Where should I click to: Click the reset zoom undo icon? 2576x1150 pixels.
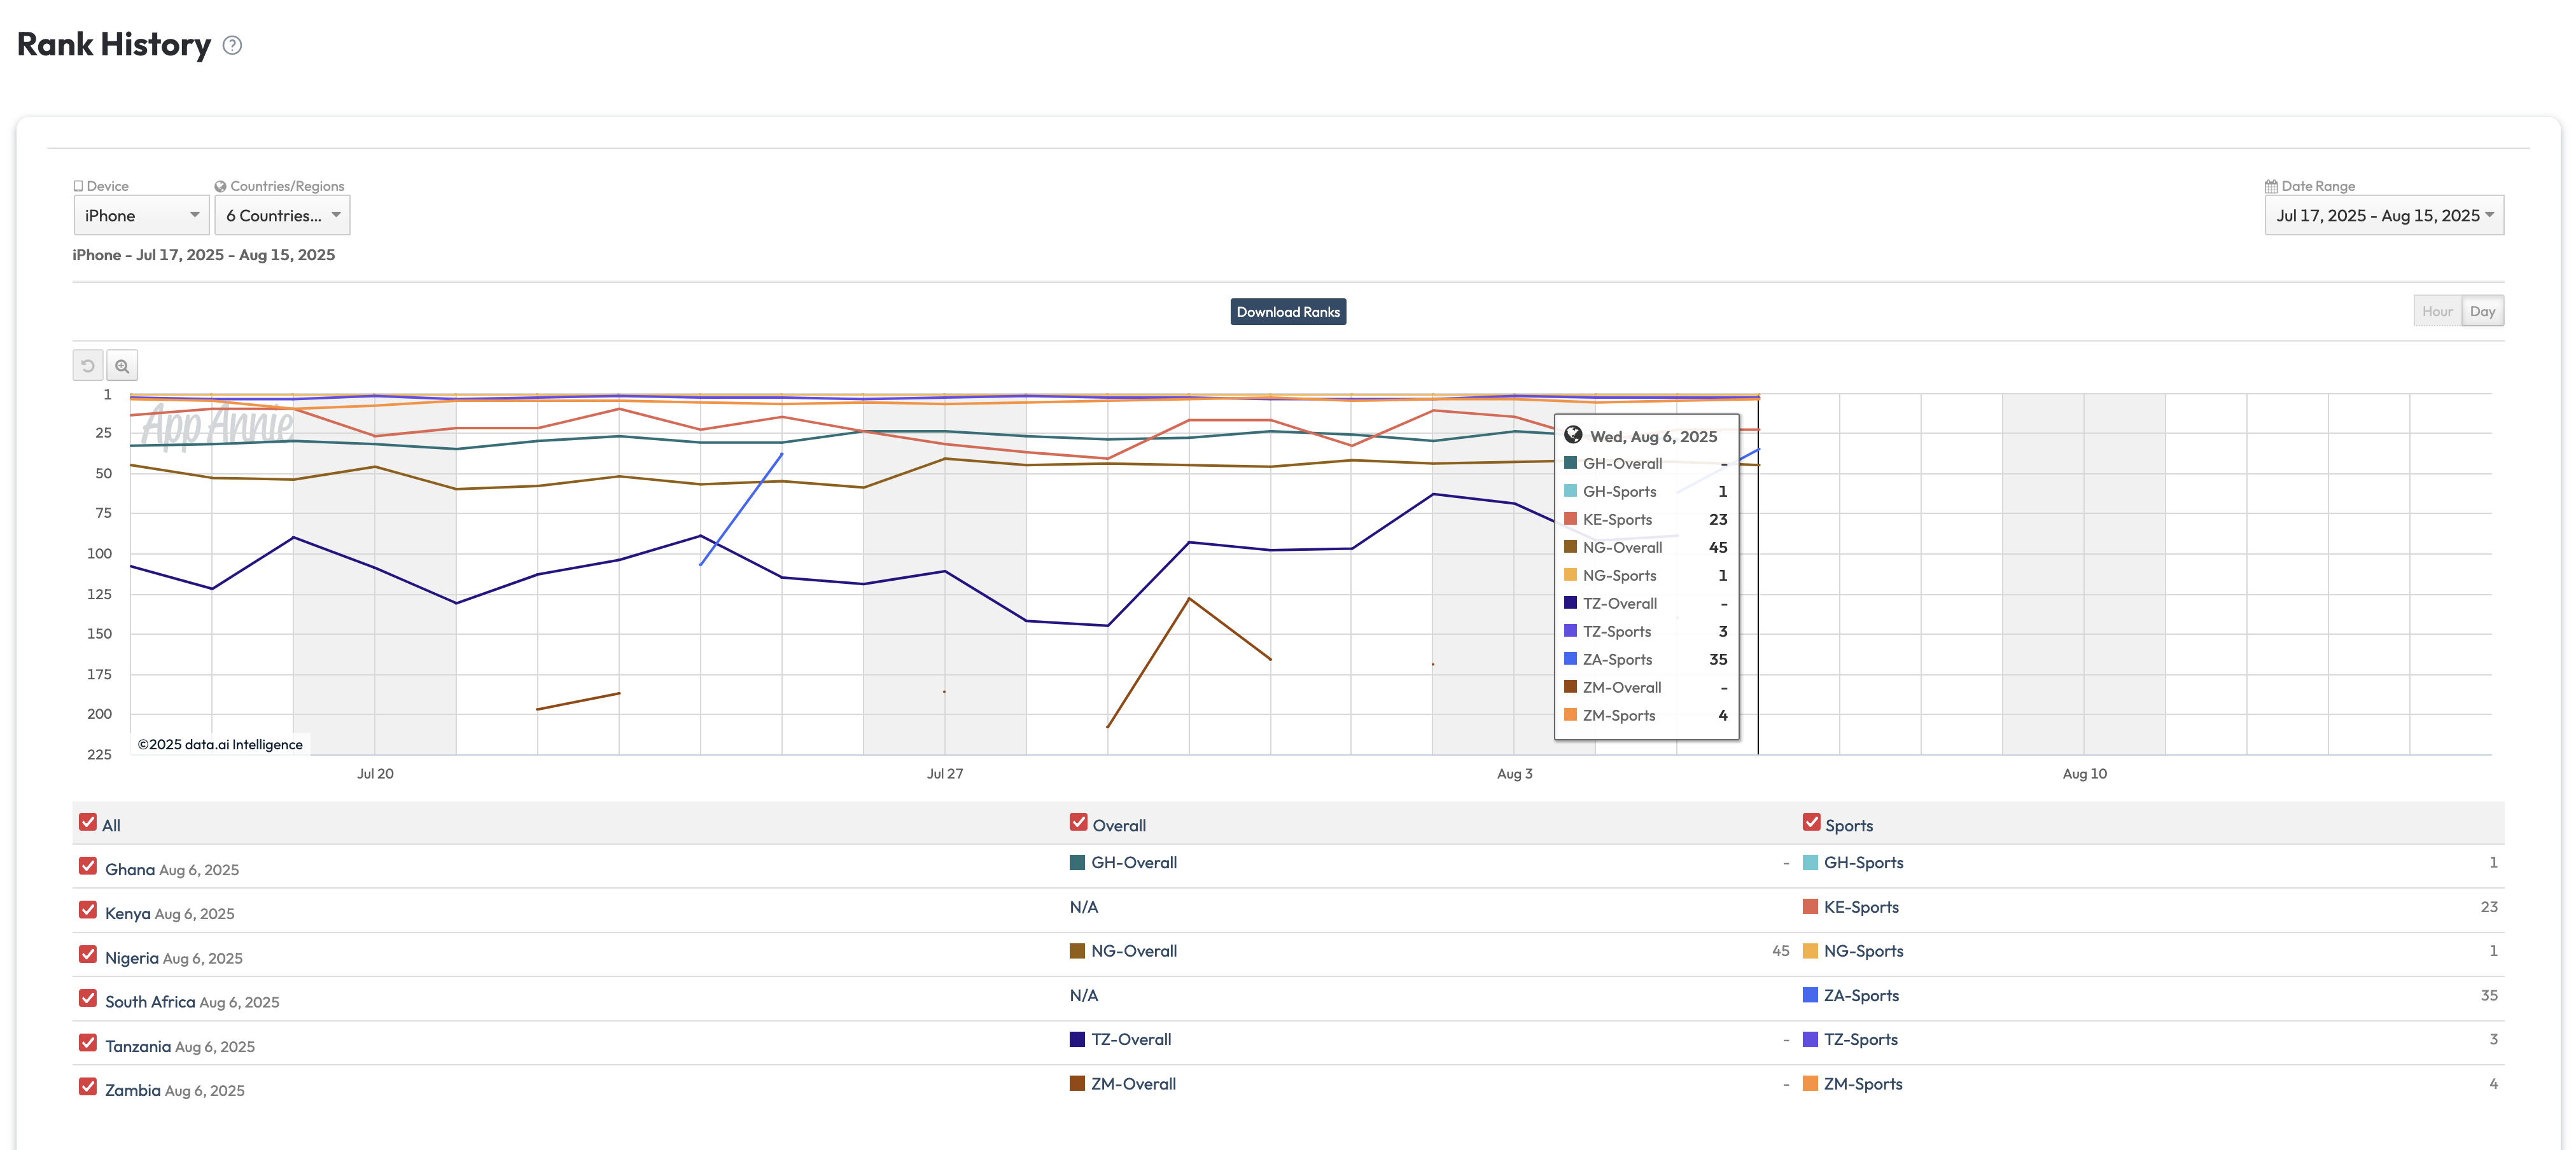click(88, 366)
